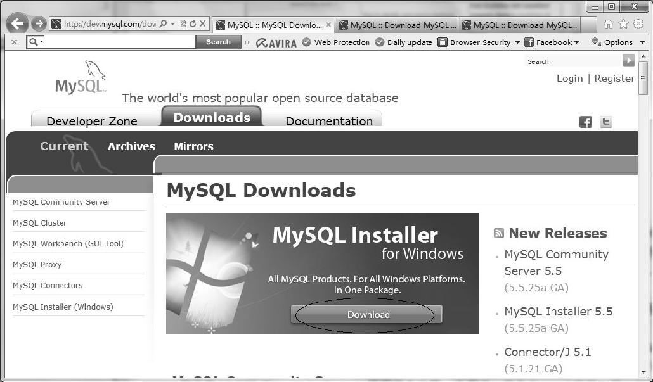Click the MySQL site Search field

pyautogui.click(x=573, y=61)
